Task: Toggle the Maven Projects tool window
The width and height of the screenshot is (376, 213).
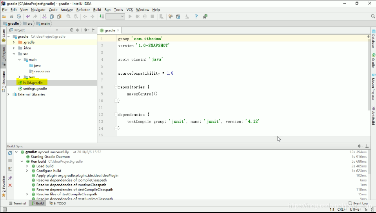Action: (x=373, y=87)
